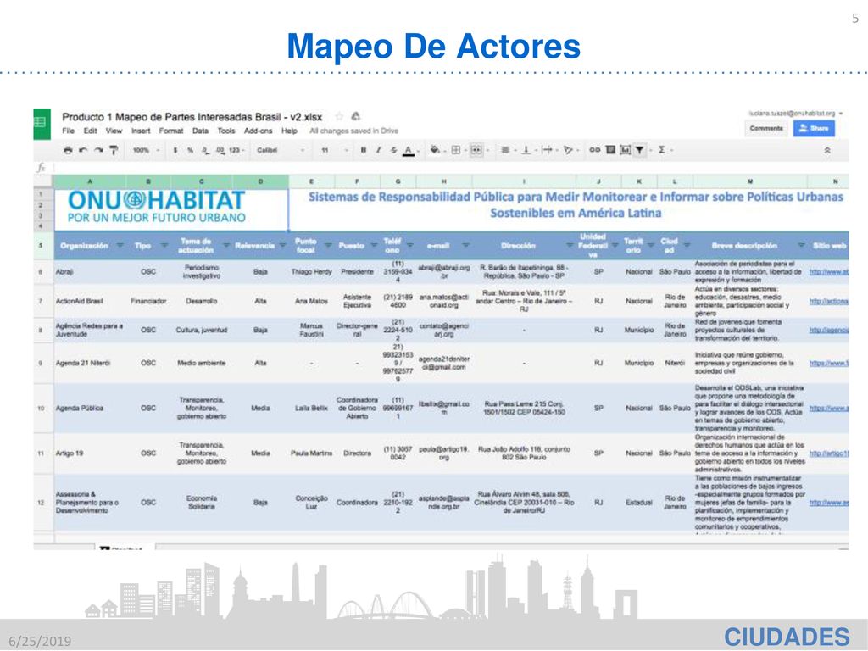
Task: Open vertical align options
Action: 526,150
